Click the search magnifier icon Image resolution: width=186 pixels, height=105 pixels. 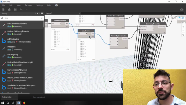pyautogui.click(x=2, y=18)
